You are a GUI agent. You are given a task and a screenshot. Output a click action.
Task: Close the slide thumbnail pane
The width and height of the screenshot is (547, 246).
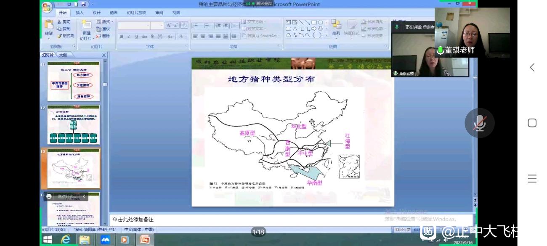click(x=104, y=55)
